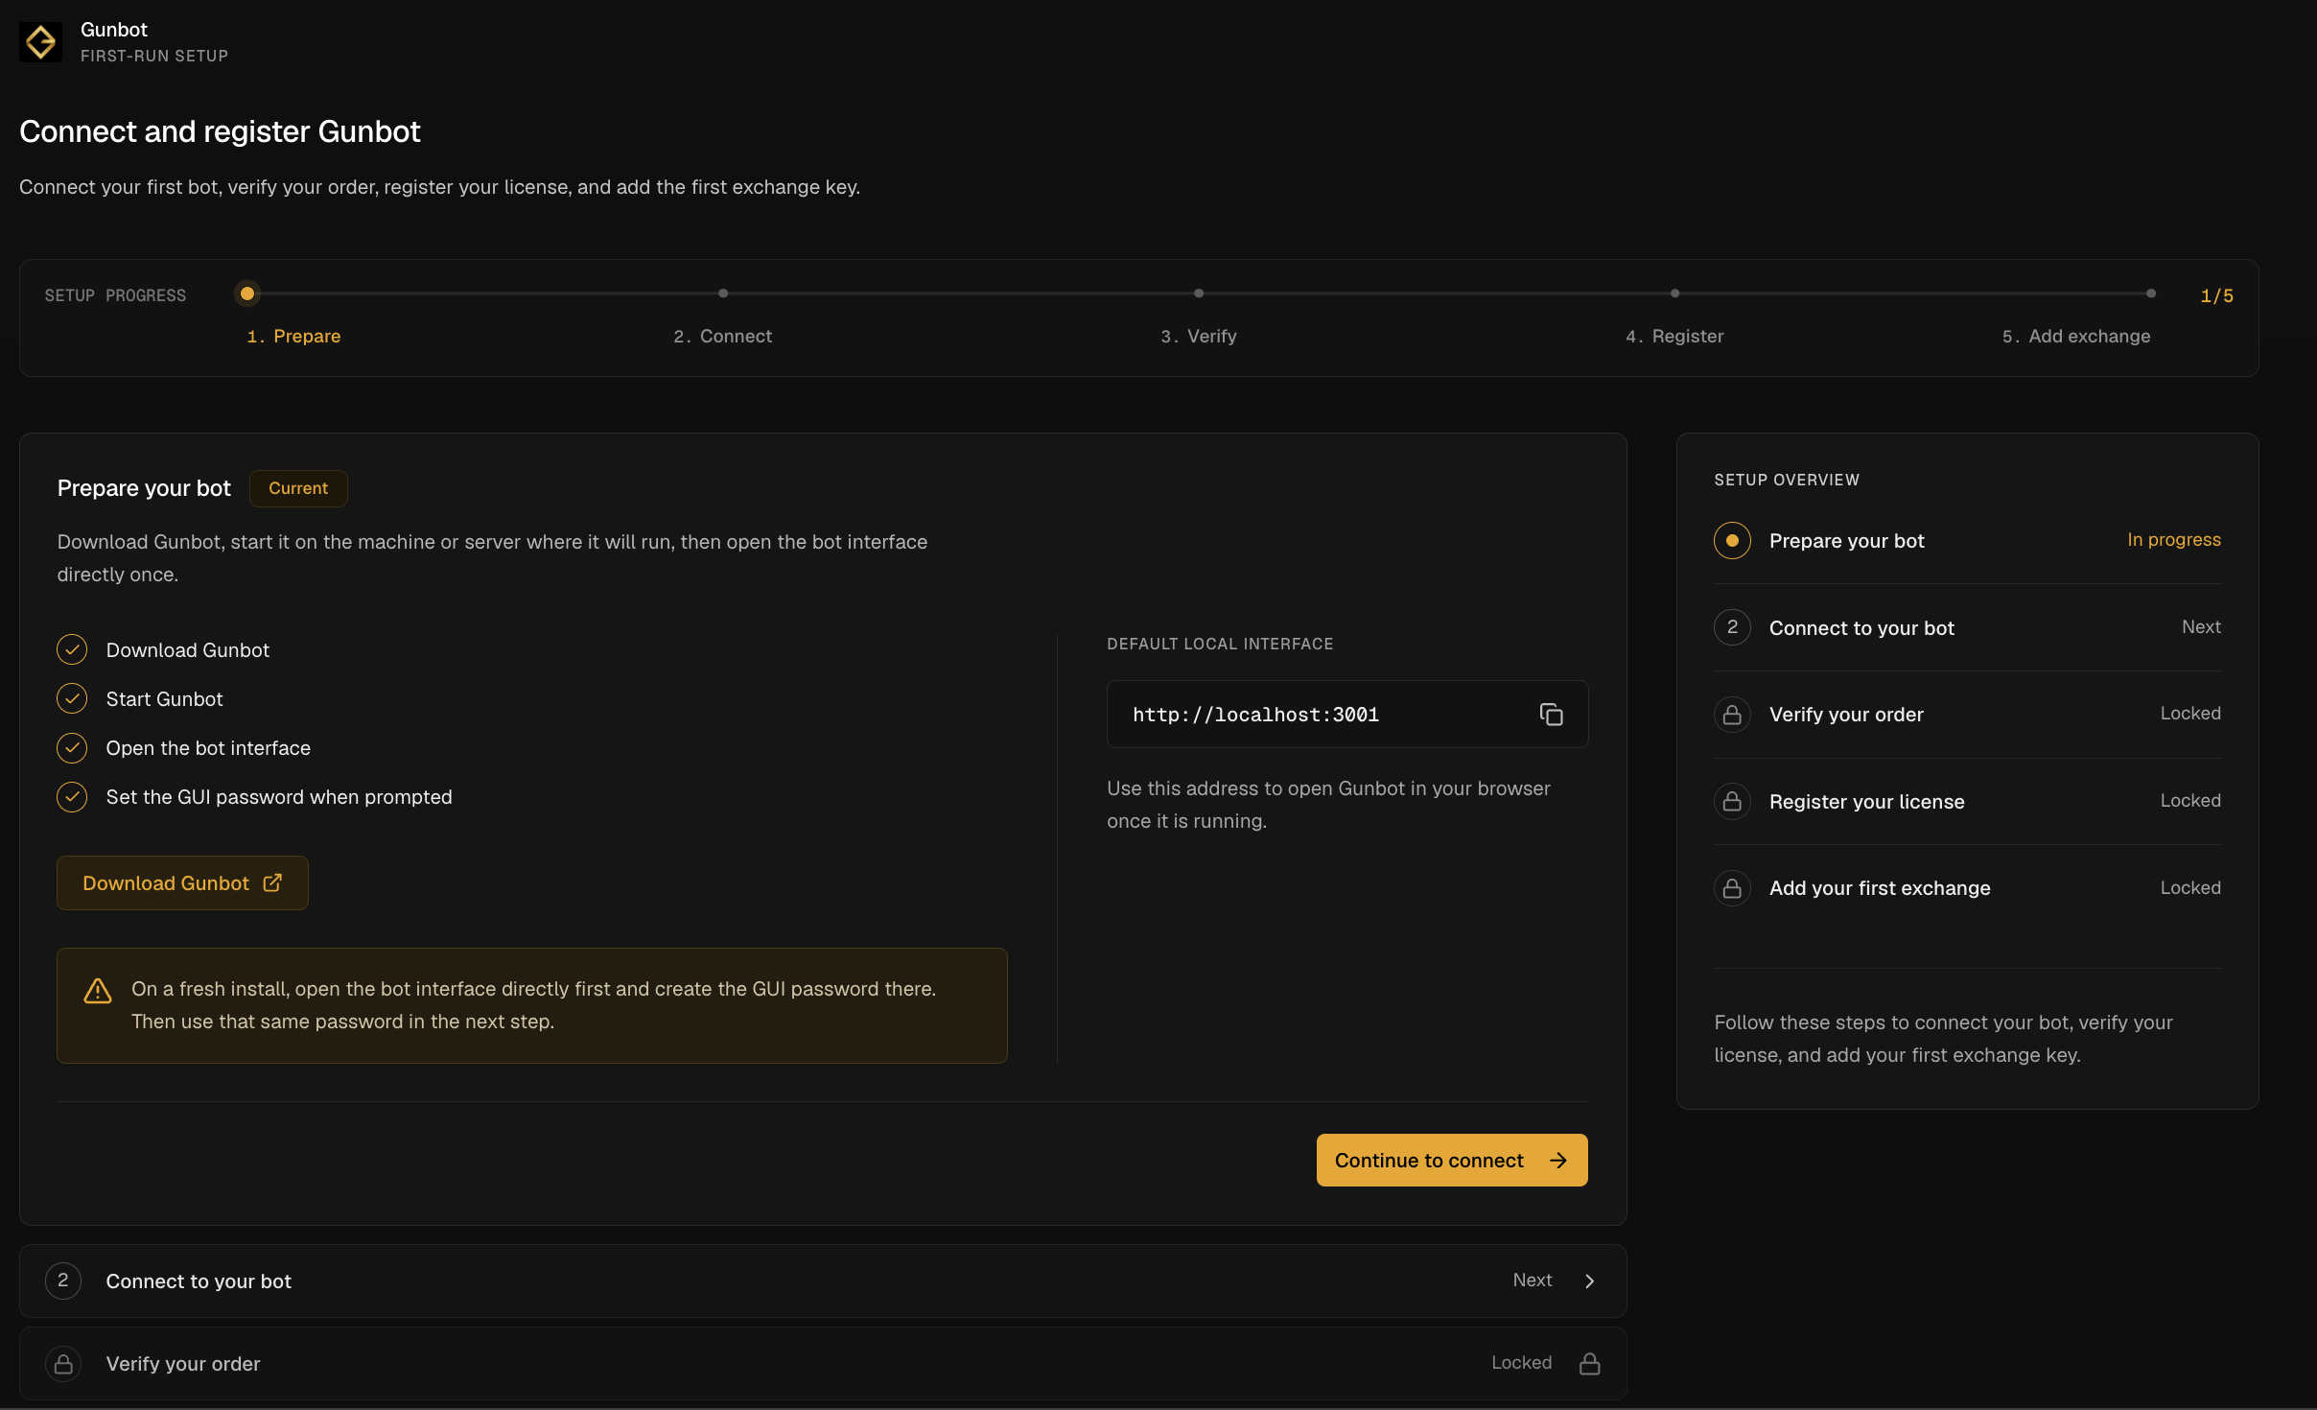Click the Verify dot on the progress line

click(x=1199, y=294)
